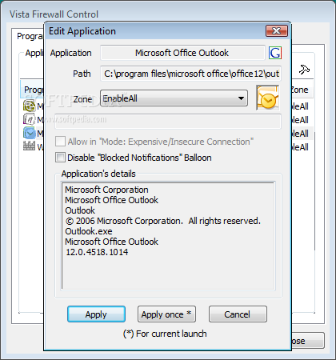336x360 pixels.
Task: Toggle Allow in Expensive/Insecure Connection checkbox
Action: pyautogui.click(x=60, y=142)
